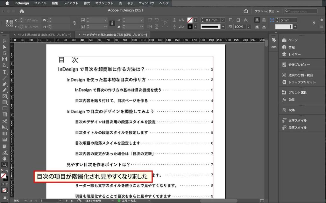This screenshot has width=326, height=203.
Task: Open the stroke style dropdown
Action: coord(223,27)
